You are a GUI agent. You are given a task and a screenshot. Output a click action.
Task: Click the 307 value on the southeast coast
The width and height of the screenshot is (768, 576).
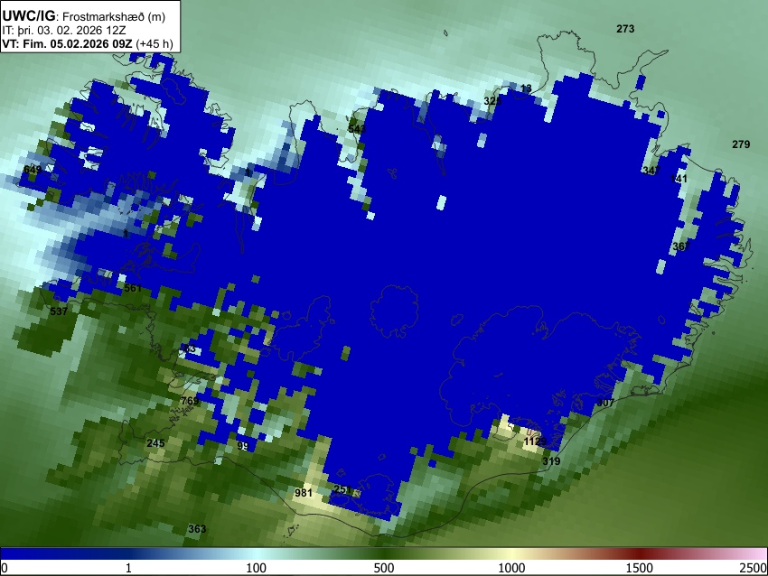(x=605, y=403)
